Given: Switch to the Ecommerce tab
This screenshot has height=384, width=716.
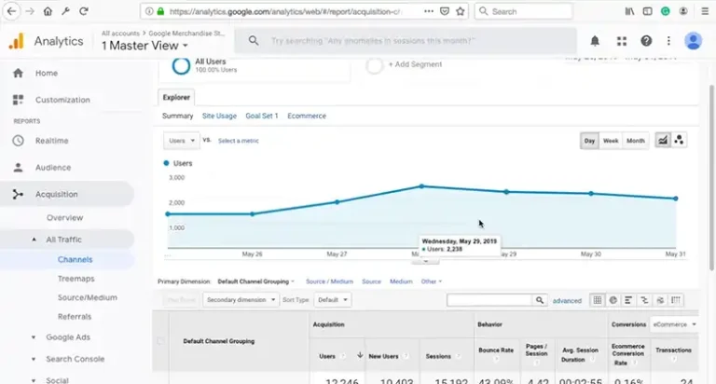Looking at the screenshot, I should point(307,116).
